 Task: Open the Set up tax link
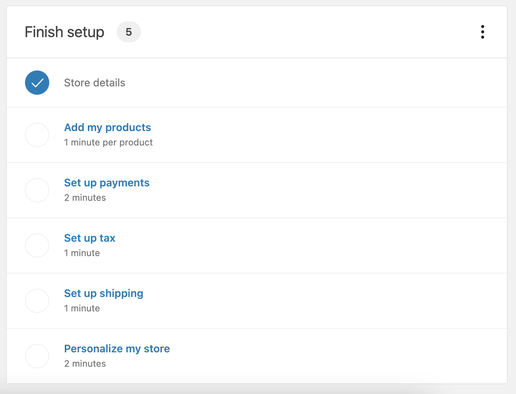click(x=90, y=238)
